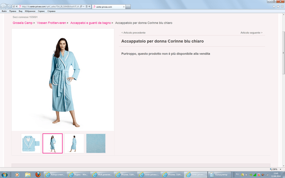
Task: Open the Вид menu
Action: (x=21, y=11)
